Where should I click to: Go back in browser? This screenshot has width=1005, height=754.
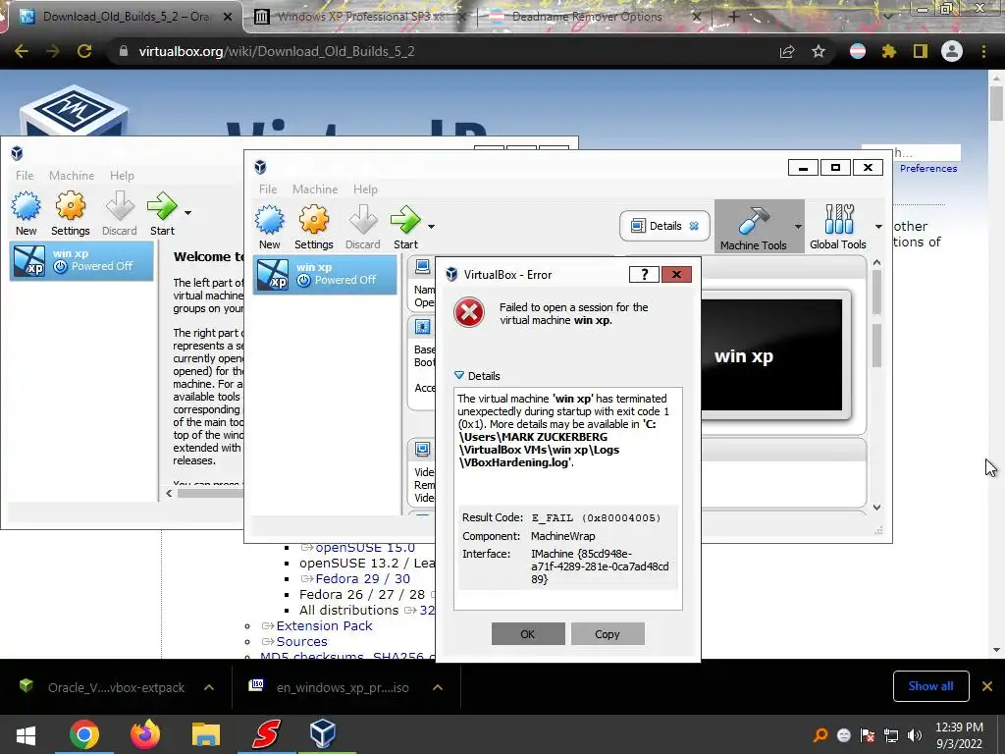22,51
